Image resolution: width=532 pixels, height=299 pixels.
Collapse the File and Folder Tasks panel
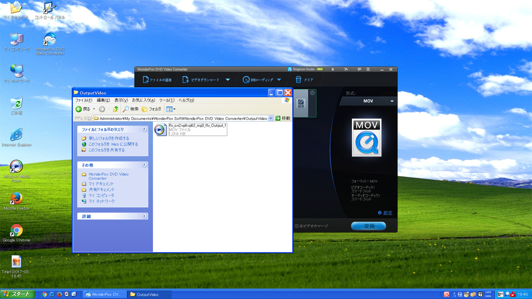[144, 129]
